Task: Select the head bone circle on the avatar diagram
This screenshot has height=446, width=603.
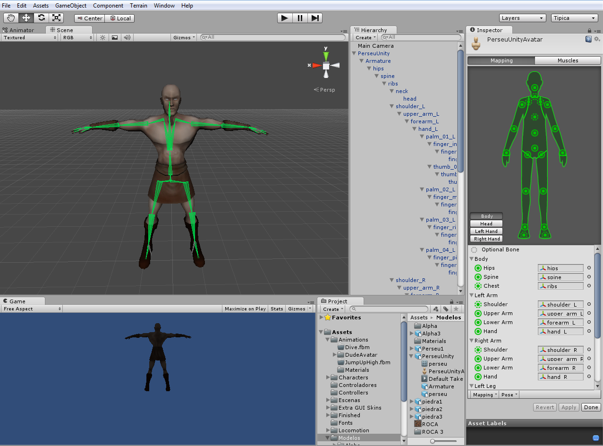Action: (x=535, y=87)
